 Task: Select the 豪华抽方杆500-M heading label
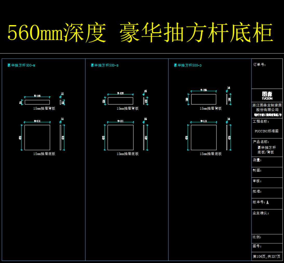pyautogui.click(x=21, y=65)
